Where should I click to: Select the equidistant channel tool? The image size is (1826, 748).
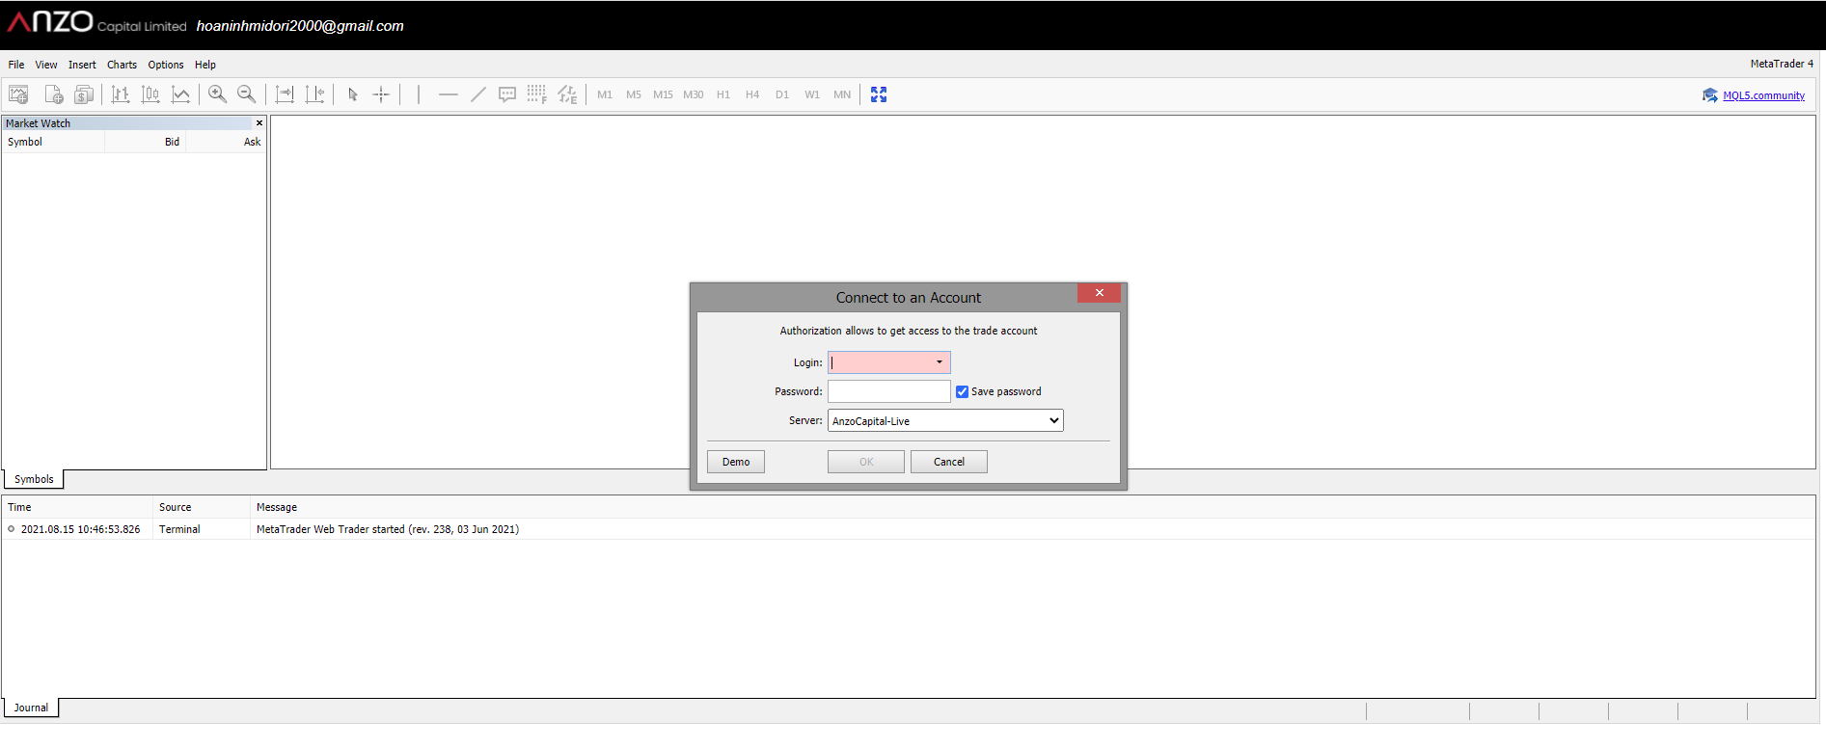pyautogui.click(x=567, y=94)
